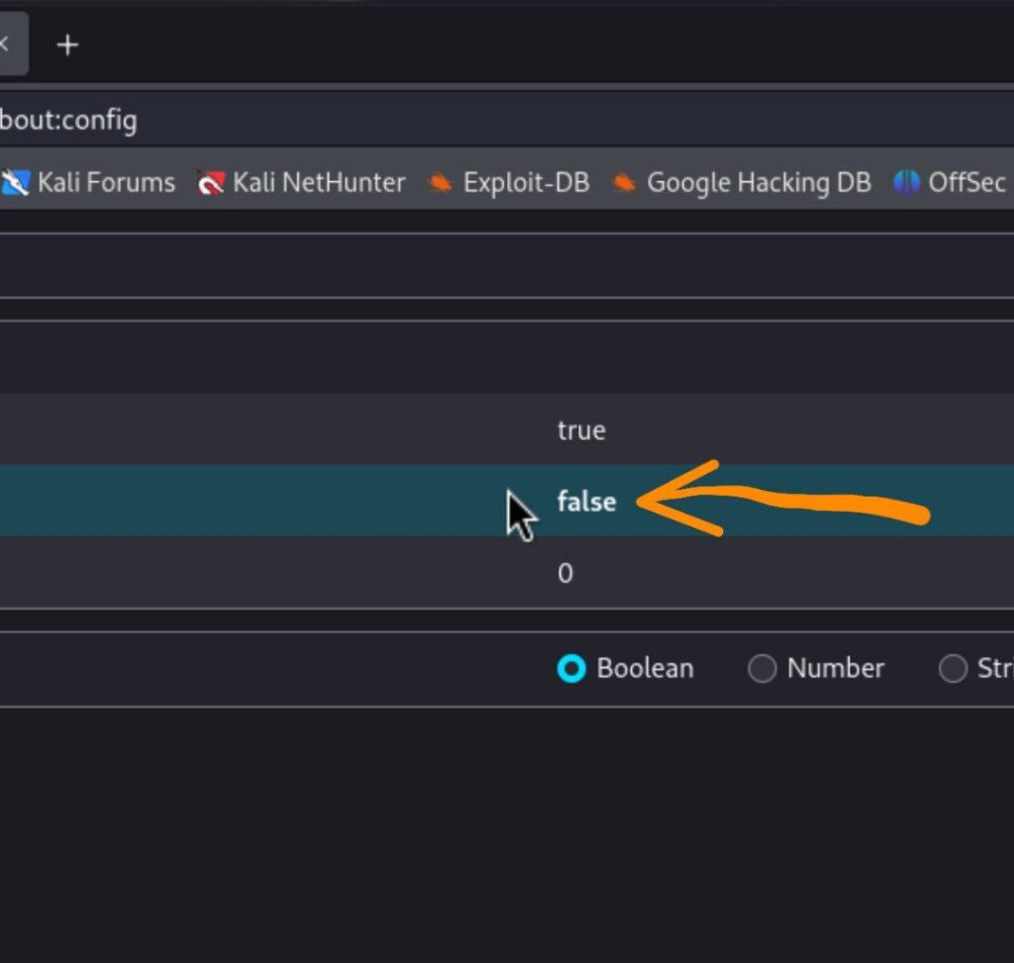This screenshot has width=1014, height=963.
Task: Select the Boolean radio button
Action: pos(571,669)
